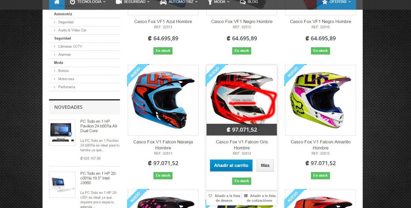Open Casco Fox V1 Falcon Naranja Hombre link
Screen dimensions: 411x208
tap(163, 145)
